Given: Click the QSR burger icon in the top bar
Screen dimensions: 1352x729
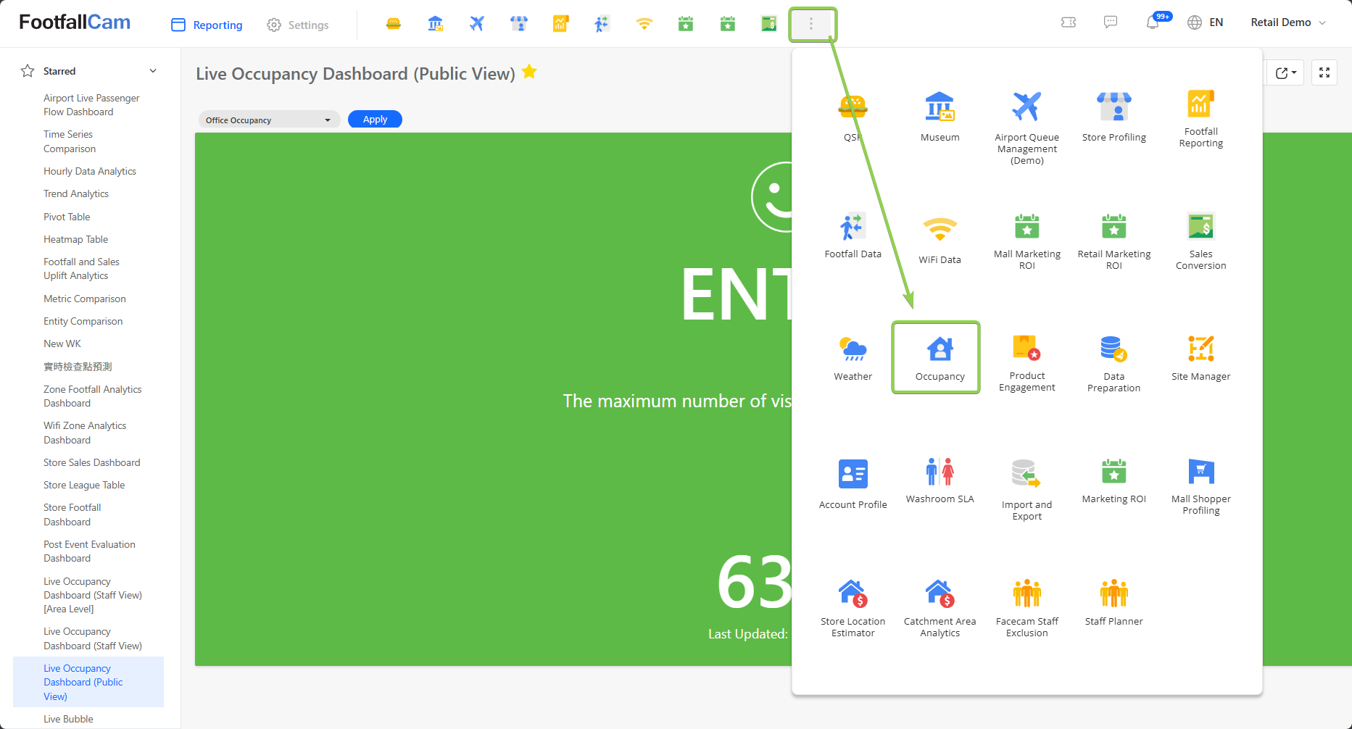Looking at the screenshot, I should pyautogui.click(x=394, y=24).
